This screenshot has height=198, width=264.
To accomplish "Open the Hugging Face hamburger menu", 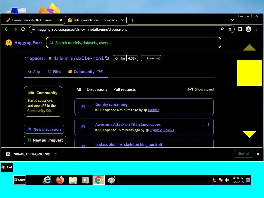I will (228, 43).
